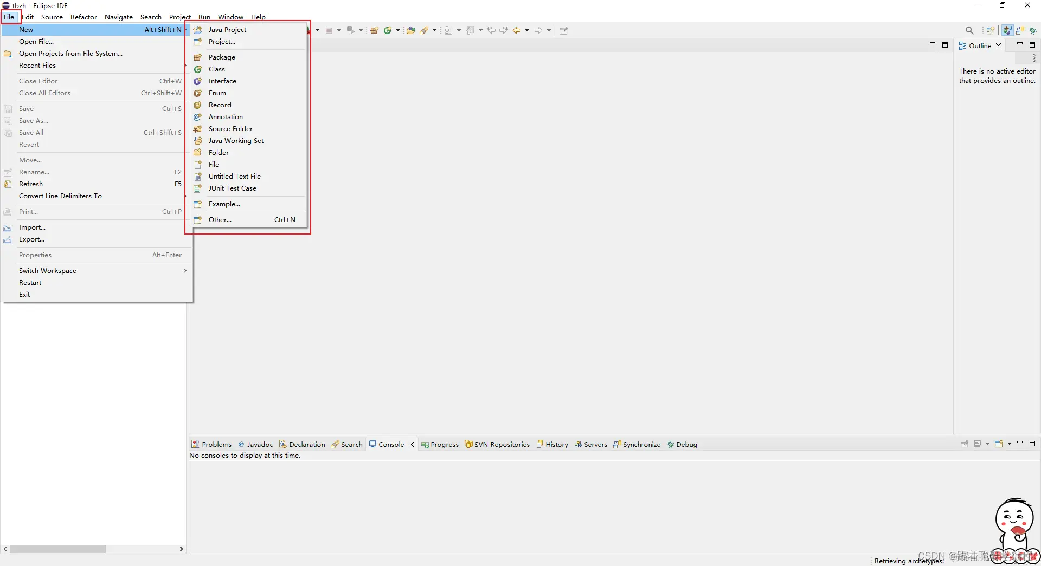Click the magnifier Quick Access search icon
The image size is (1041, 566).
click(x=969, y=30)
